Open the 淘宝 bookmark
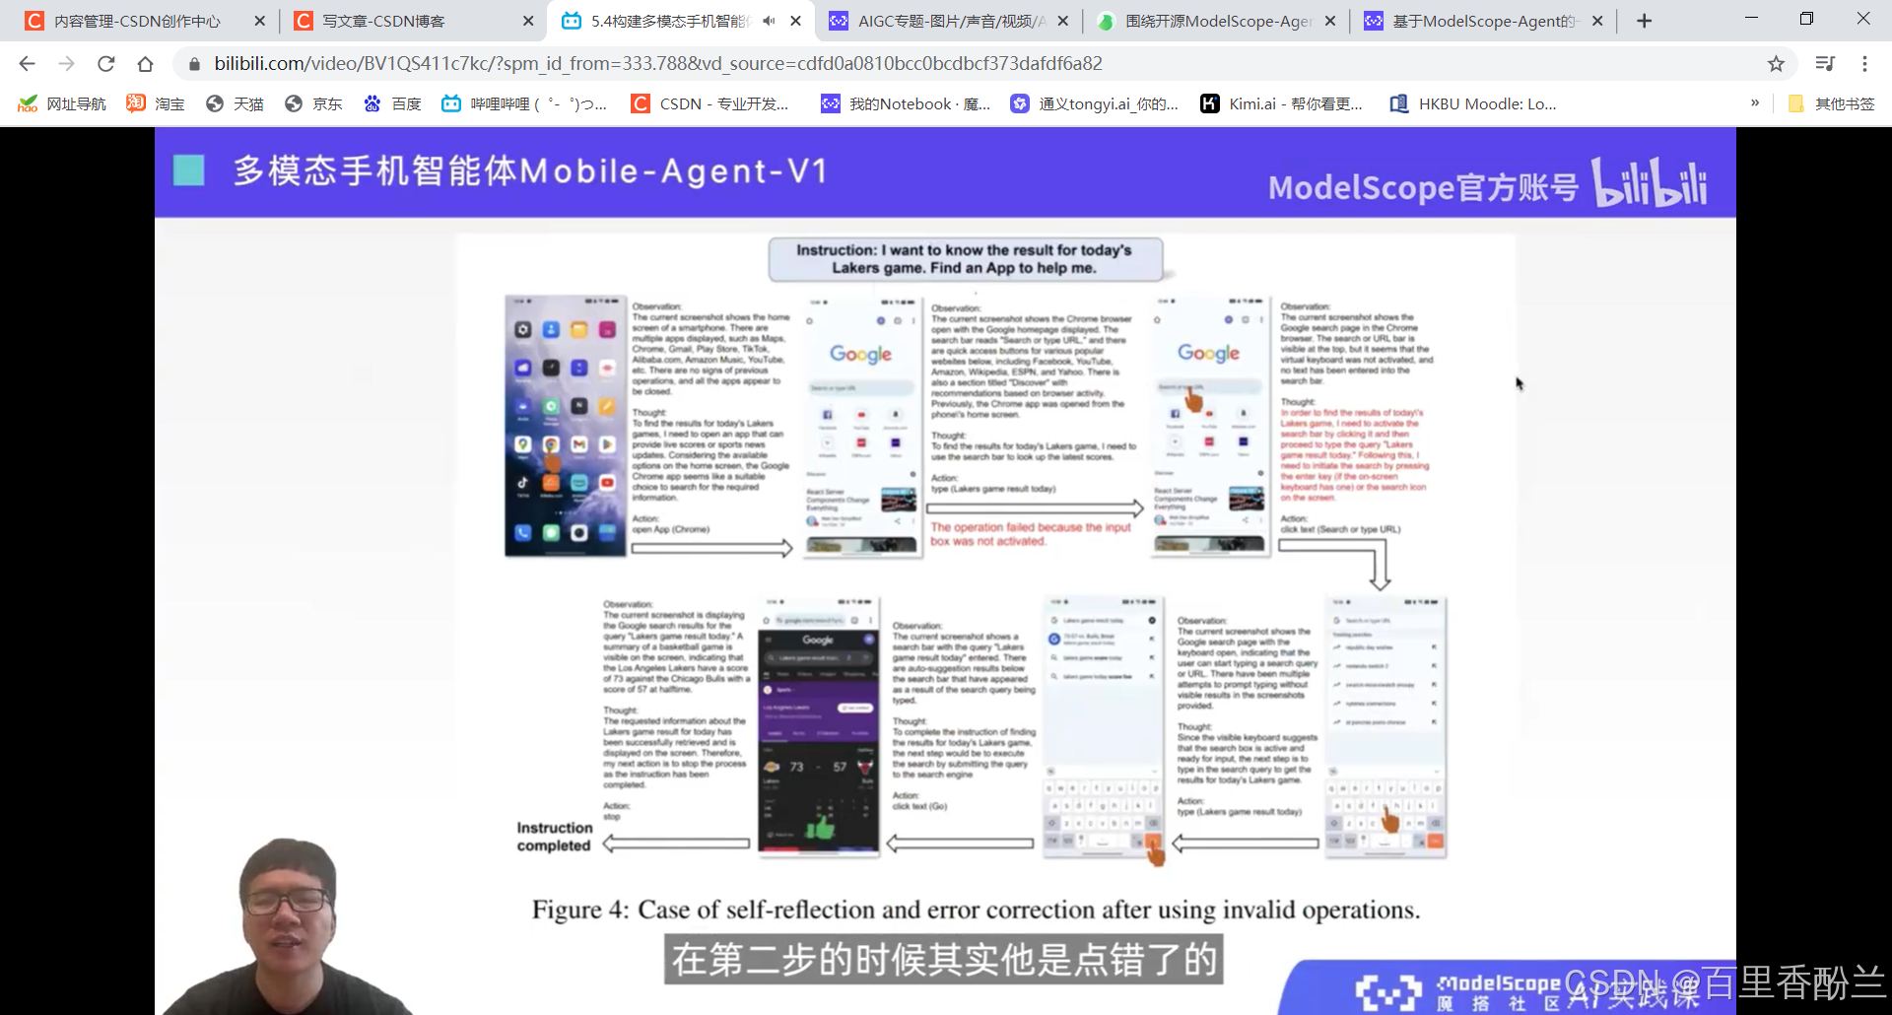The height and width of the screenshot is (1015, 1892). 156,103
